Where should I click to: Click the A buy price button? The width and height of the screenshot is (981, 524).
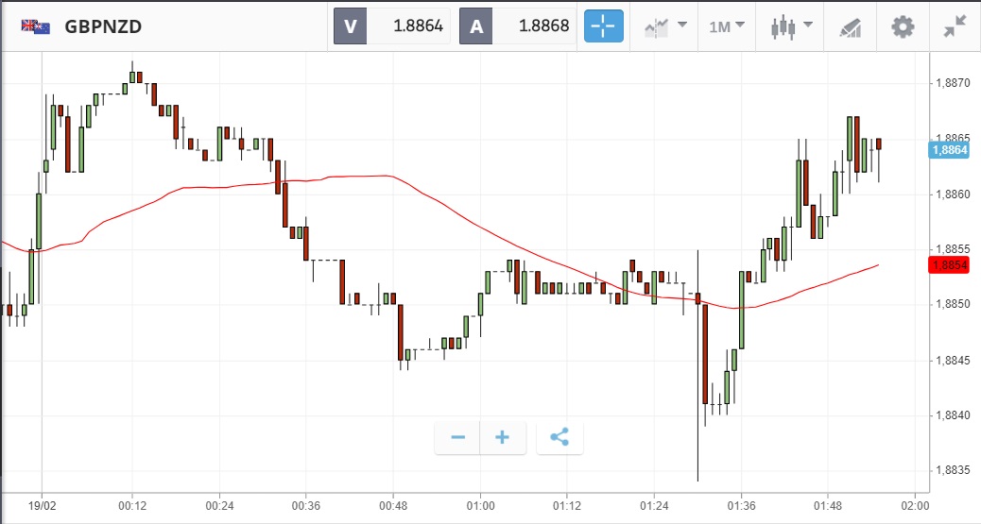point(475,26)
